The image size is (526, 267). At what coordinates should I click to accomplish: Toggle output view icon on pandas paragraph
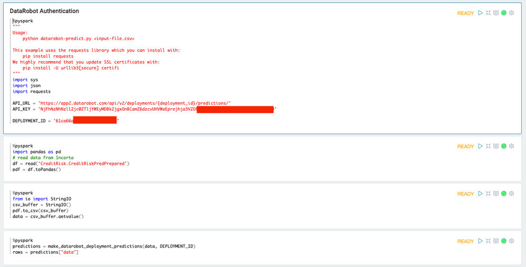coord(496,146)
